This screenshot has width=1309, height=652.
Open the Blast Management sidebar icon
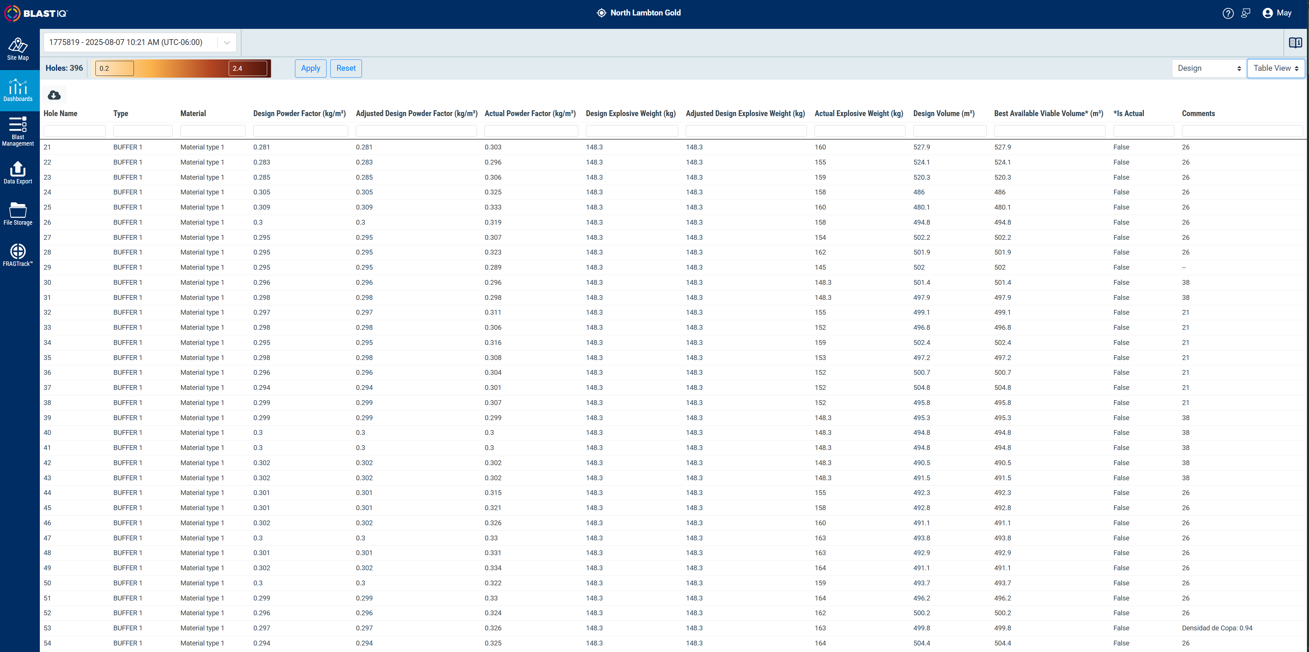point(18,131)
